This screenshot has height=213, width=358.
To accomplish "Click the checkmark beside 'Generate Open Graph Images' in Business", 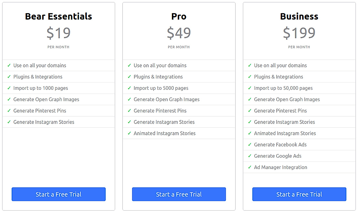I will [249, 99].
